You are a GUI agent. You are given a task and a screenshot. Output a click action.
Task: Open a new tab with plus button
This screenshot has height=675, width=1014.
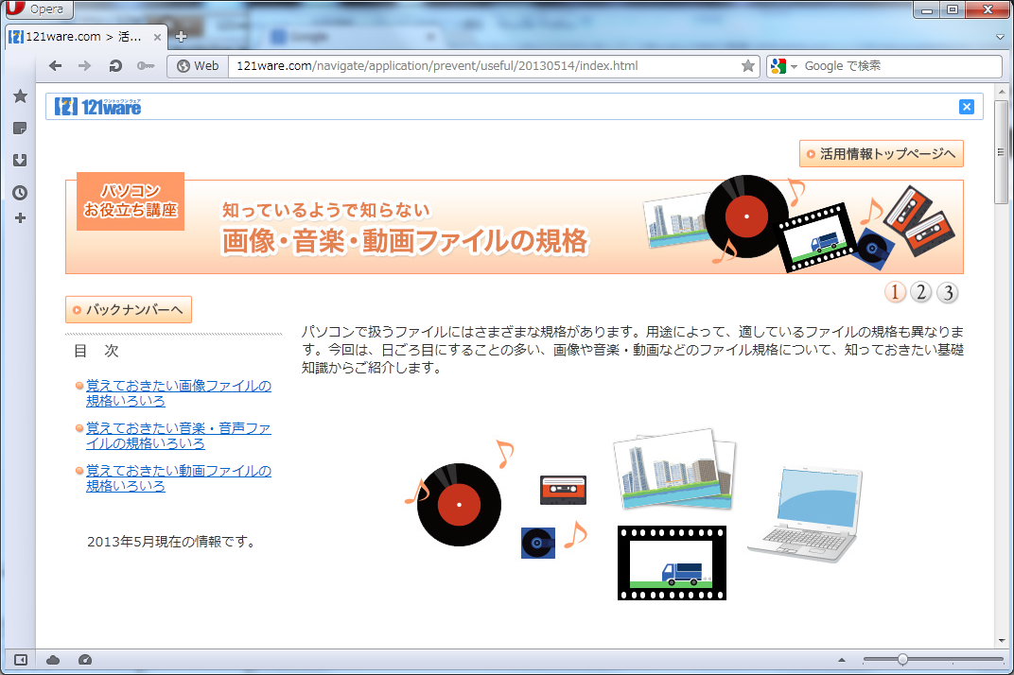(x=182, y=37)
